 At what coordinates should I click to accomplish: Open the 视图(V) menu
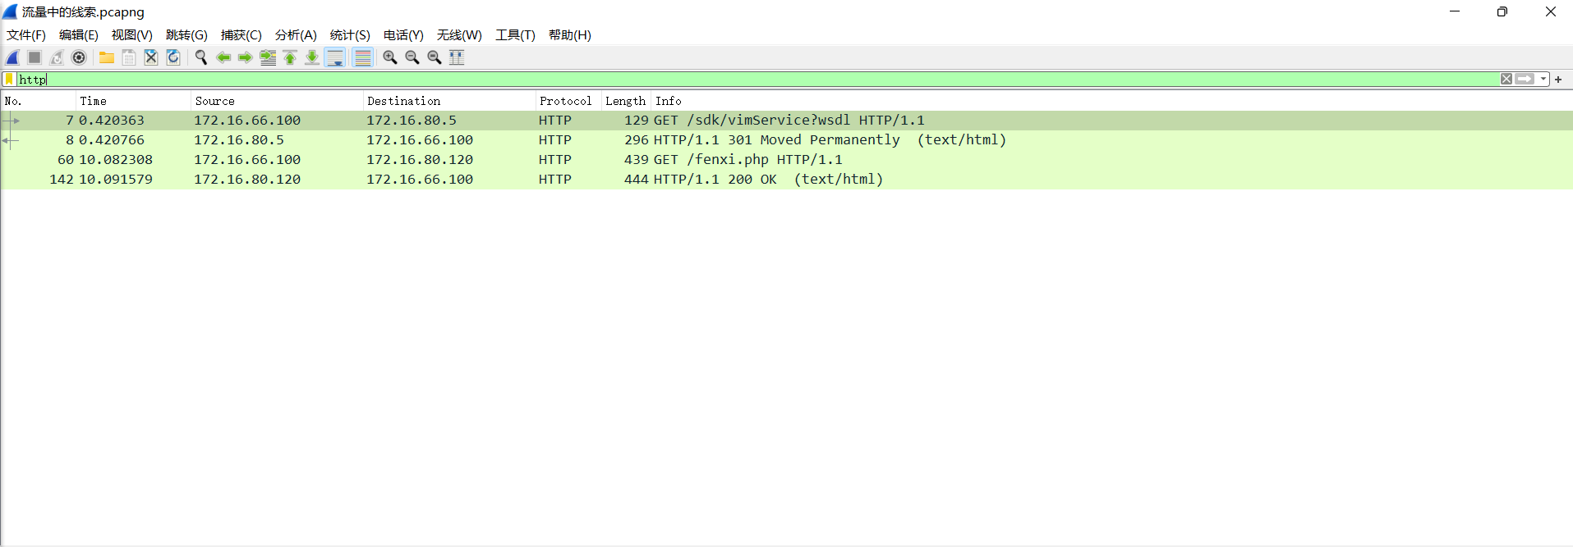click(x=132, y=35)
